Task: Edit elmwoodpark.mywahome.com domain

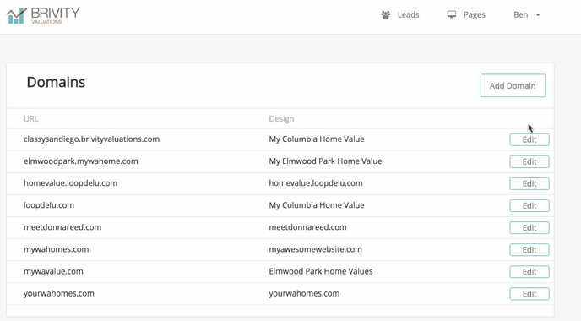Action: 529,161
